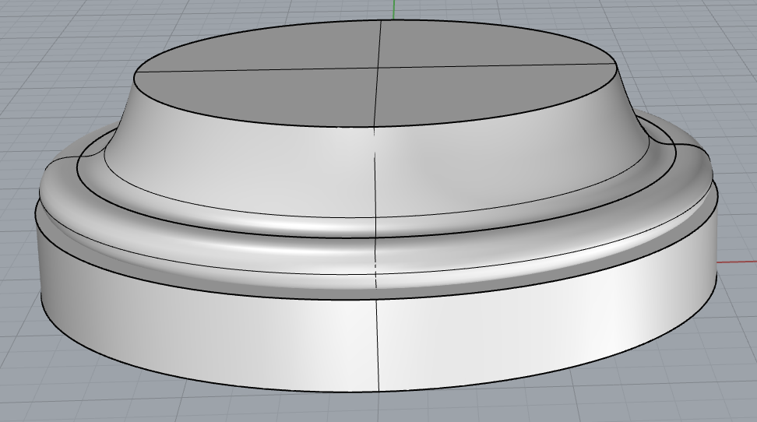Select the green Y-axis line at the top

(394, 9)
